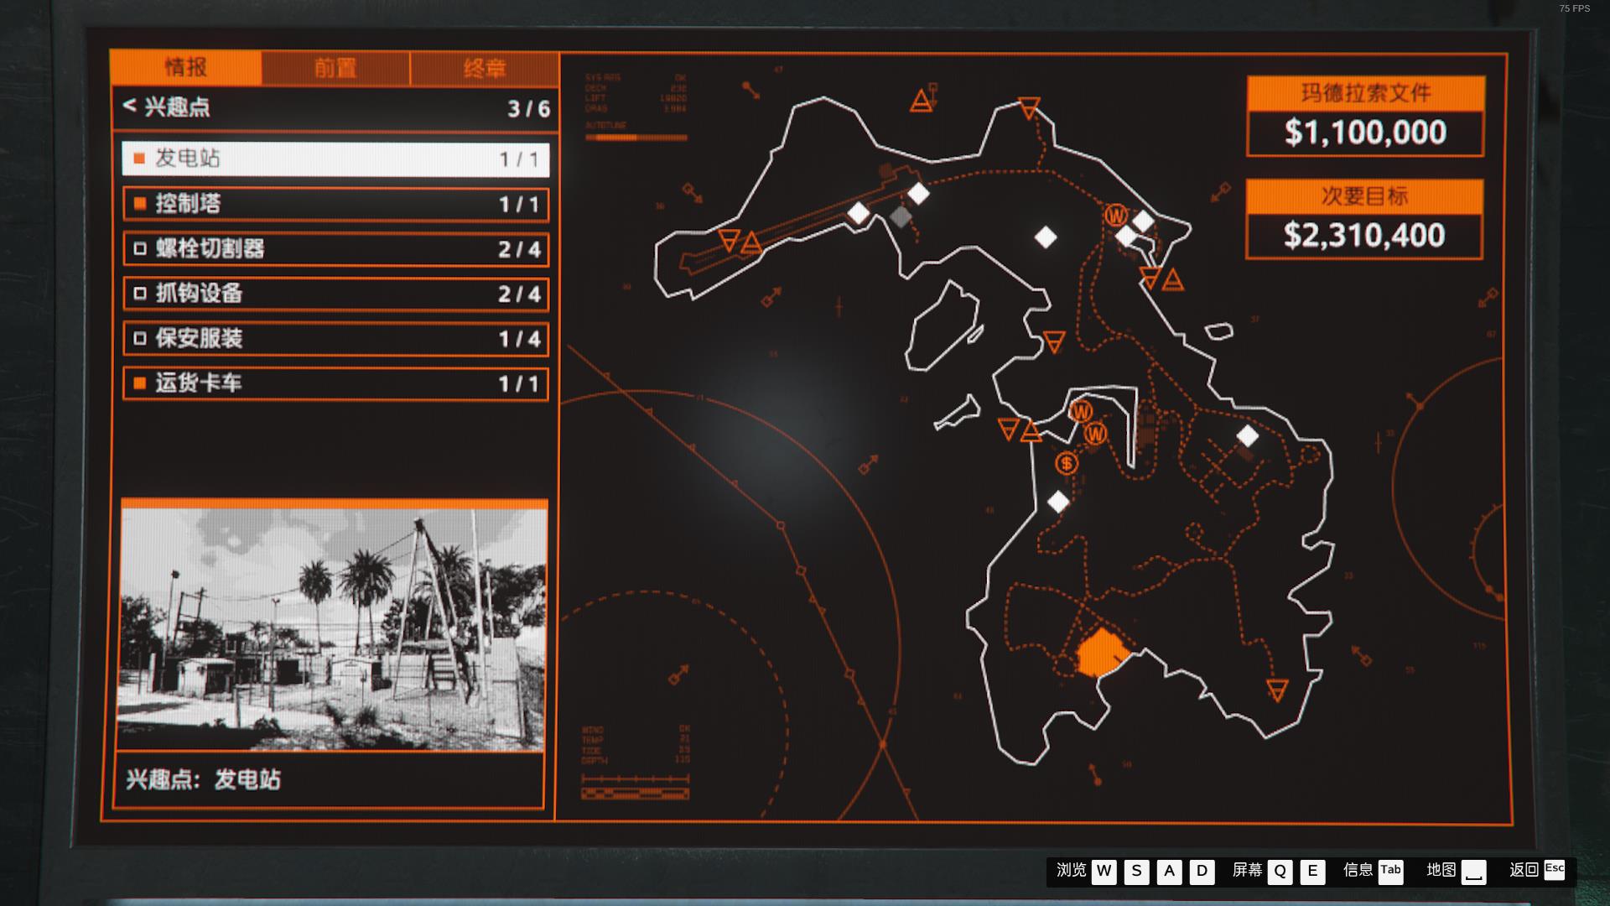This screenshot has height=906, width=1610.
Task: Click the 发电站 preview photo
Action: pos(333,629)
